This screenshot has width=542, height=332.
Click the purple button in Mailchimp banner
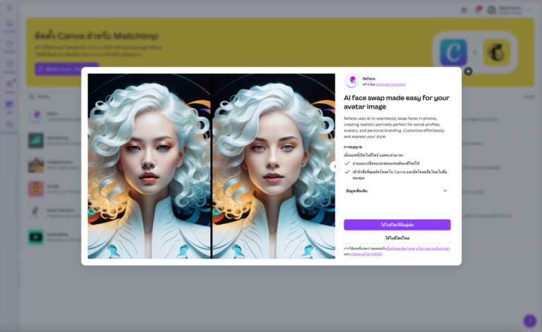coord(67,69)
